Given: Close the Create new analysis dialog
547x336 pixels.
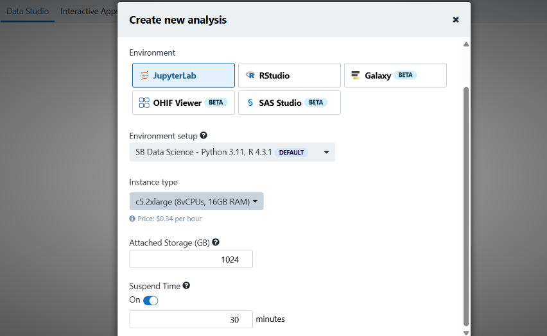Looking at the screenshot, I should click(456, 19).
